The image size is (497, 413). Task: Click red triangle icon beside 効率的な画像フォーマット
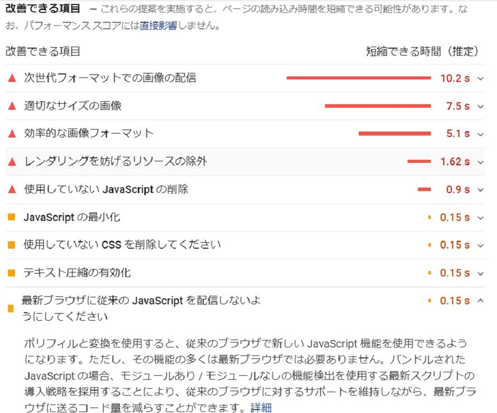(12, 134)
